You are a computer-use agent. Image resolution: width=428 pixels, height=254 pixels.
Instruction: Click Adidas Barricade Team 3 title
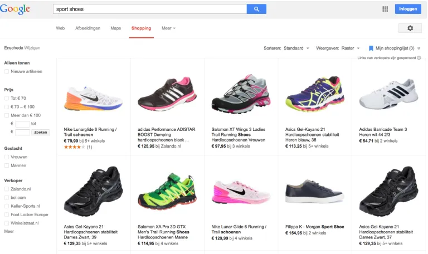coord(383,132)
